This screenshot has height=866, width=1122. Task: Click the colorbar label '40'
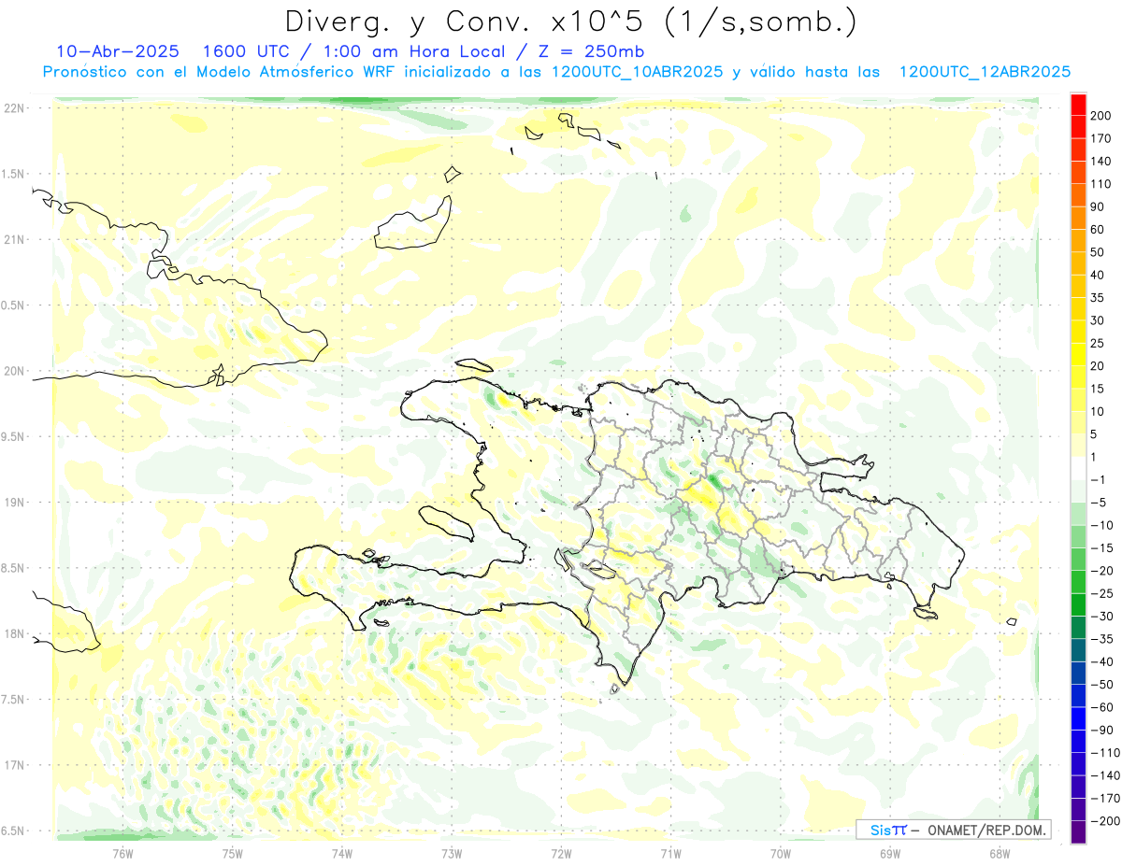pos(1098,275)
